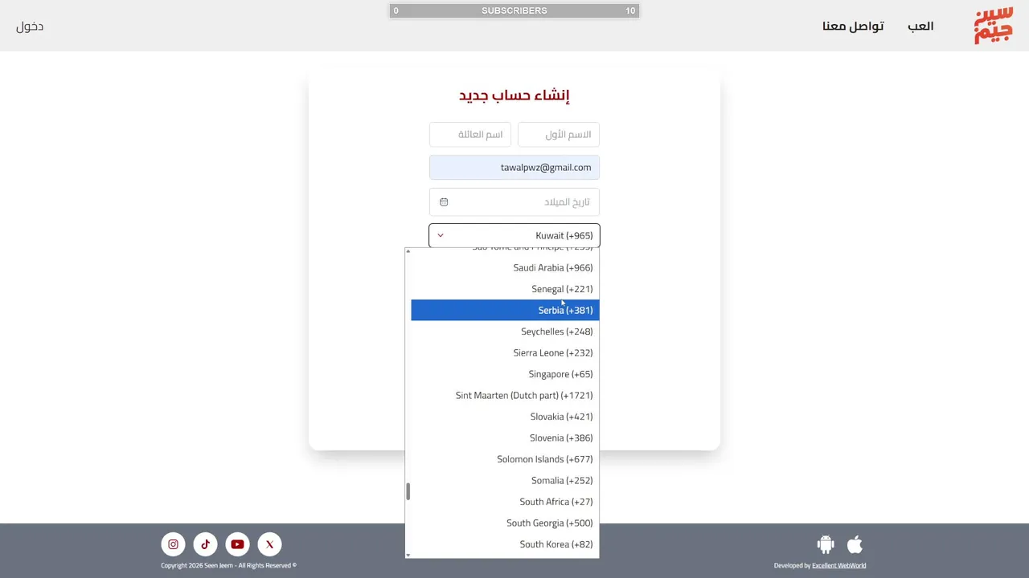This screenshot has height=578, width=1029.
Task: Click the dropdown list scroll up arrow
Action: point(408,251)
